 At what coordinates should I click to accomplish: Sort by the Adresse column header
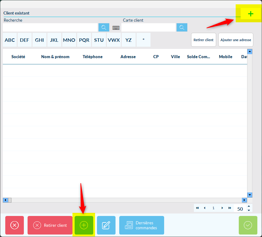click(128, 57)
